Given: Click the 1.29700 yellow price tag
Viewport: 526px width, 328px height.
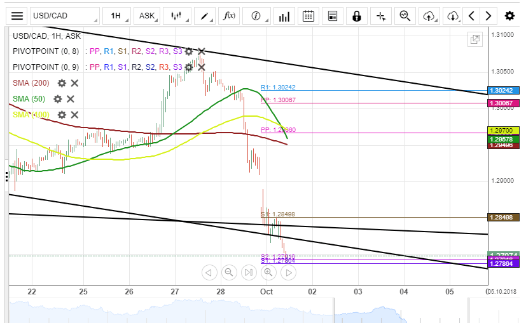Looking at the screenshot, I should [x=503, y=131].
